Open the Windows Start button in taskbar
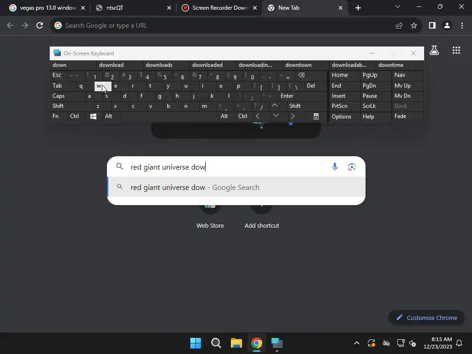This screenshot has height=354, width=472. [195, 343]
